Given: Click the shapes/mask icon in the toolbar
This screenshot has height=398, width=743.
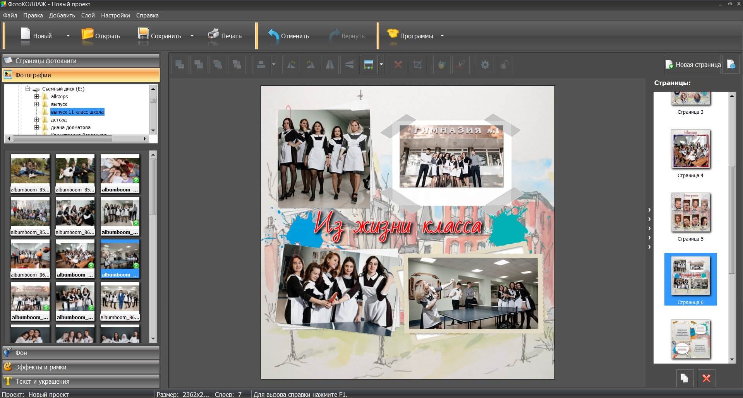Looking at the screenshot, I should [442, 65].
